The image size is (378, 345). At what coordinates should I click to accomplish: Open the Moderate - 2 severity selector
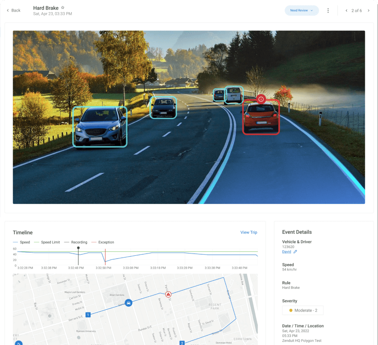point(303,310)
